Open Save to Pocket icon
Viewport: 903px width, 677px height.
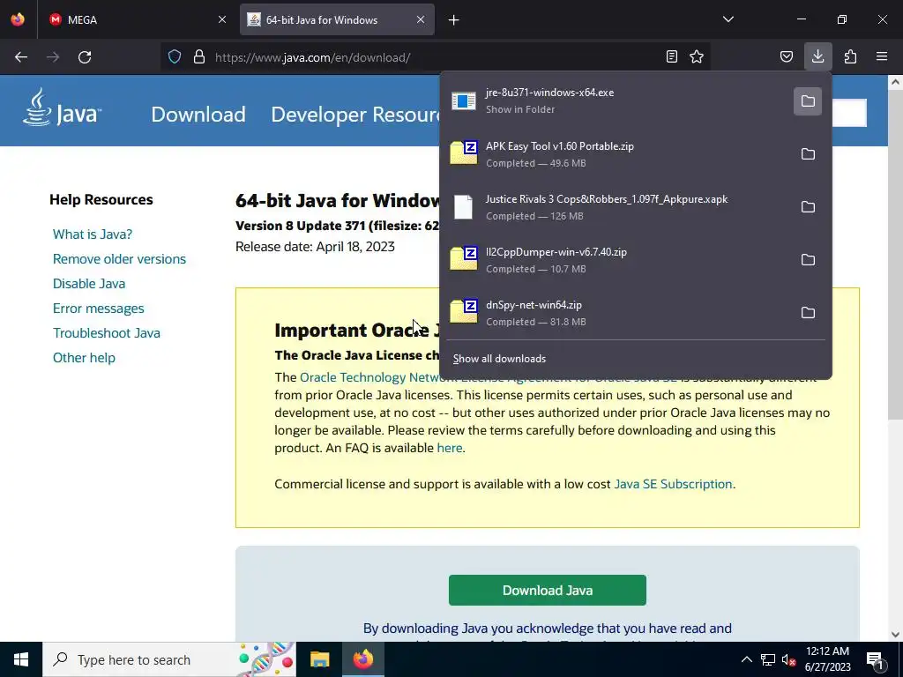click(x=786, y=57)
